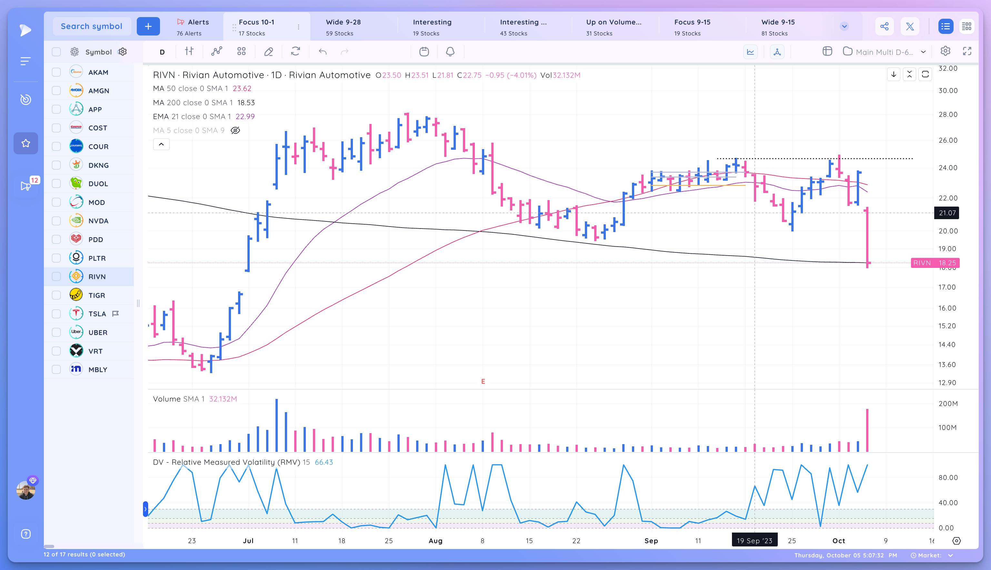Viewport: 991px width, 570px height.
Task: Open time axis settings icon
Action: pos(956,541)
